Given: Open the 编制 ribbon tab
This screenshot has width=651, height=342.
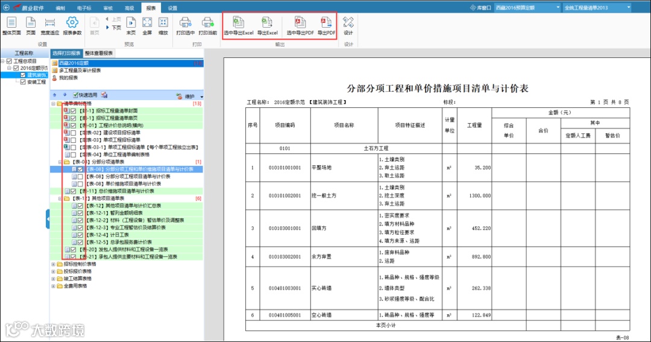Looking at the screenshot, I should coord(60,8).
